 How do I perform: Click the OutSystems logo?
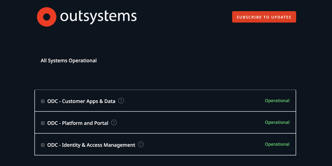pos(87,17)
